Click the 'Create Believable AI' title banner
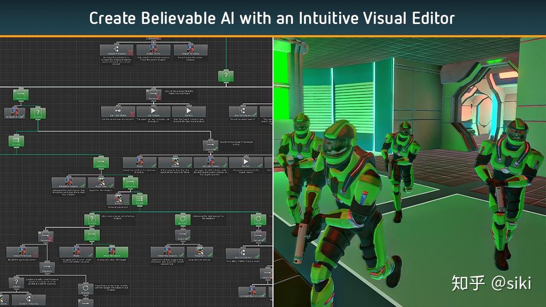 (x=272, y=18)
